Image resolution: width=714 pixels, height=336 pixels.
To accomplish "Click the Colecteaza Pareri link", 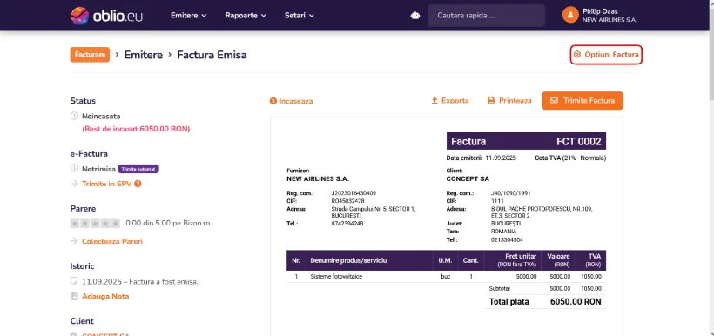I will click(112, 241).
